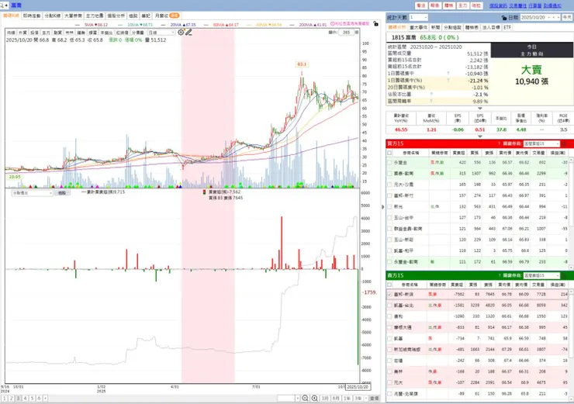
Task: Switch to 分點K線 tab
Action: coord(52,16)
